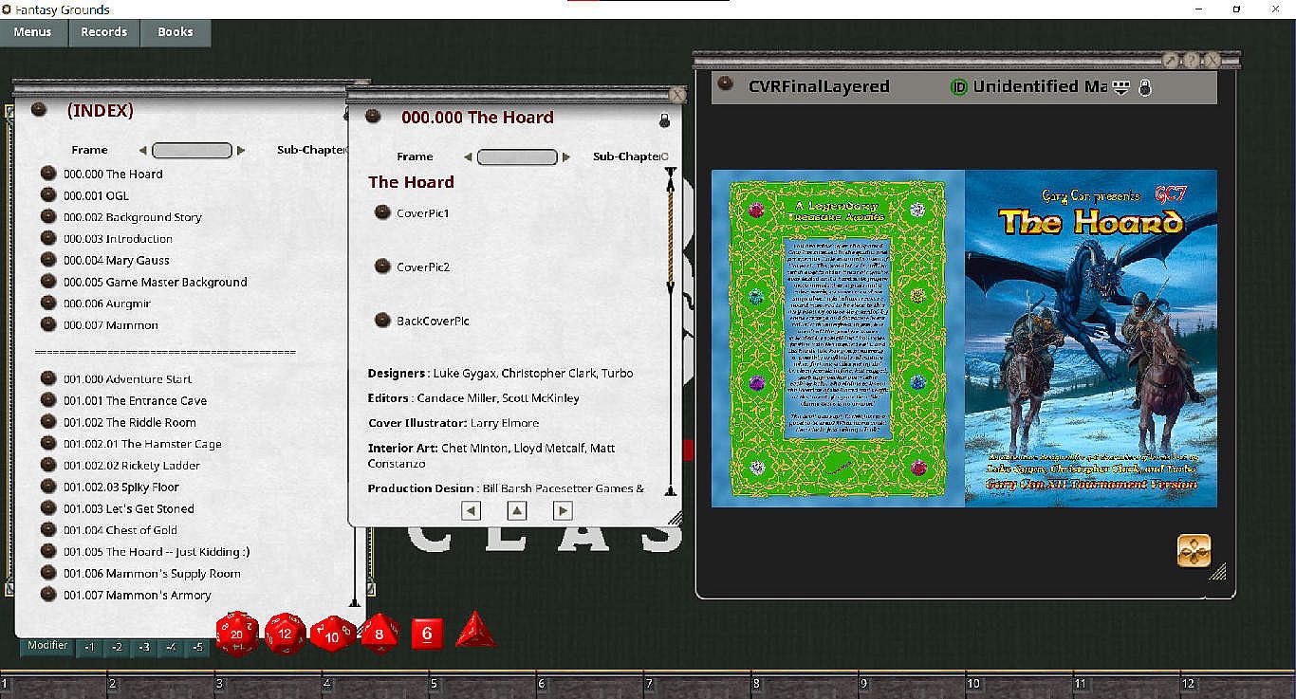Open link icon for 000.006 Aurgmir

tap(48, 303)
